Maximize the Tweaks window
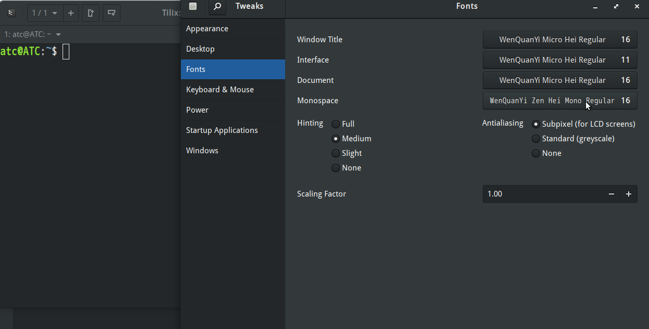This screenshot has height=329, width=649. (x=617, y=7)
